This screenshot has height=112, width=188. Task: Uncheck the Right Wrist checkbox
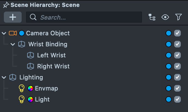click(x=177, y=66)
